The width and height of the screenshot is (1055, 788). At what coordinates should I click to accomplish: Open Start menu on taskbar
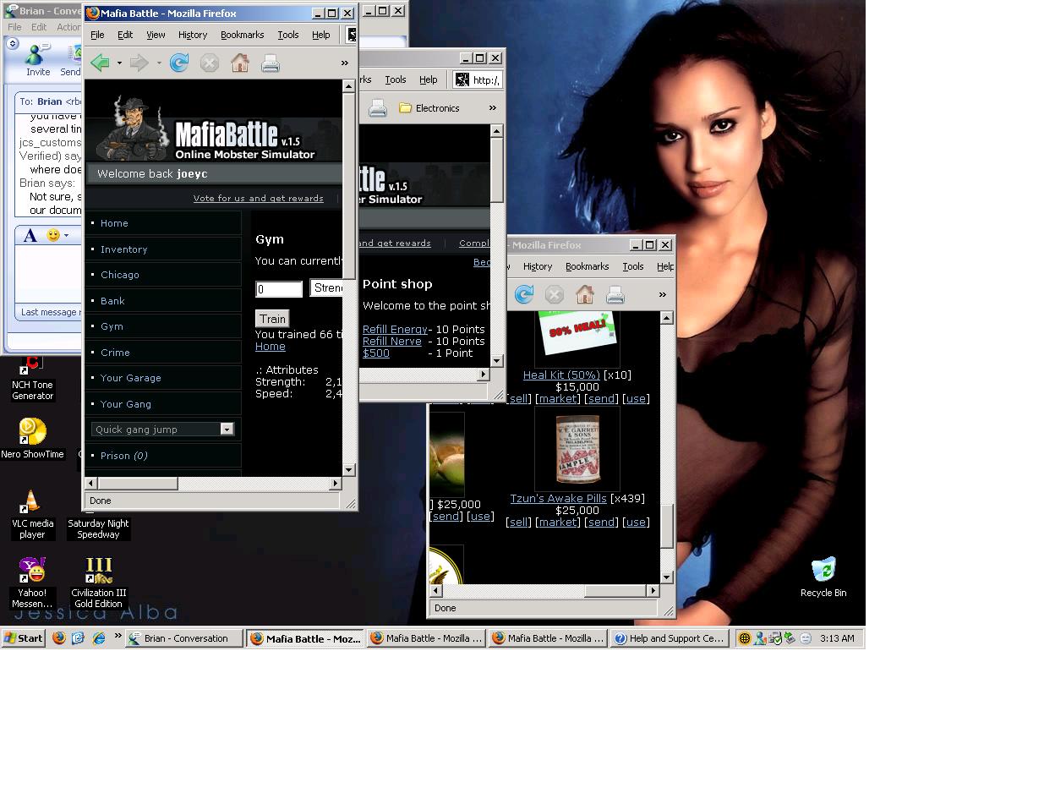coord(24,638)
